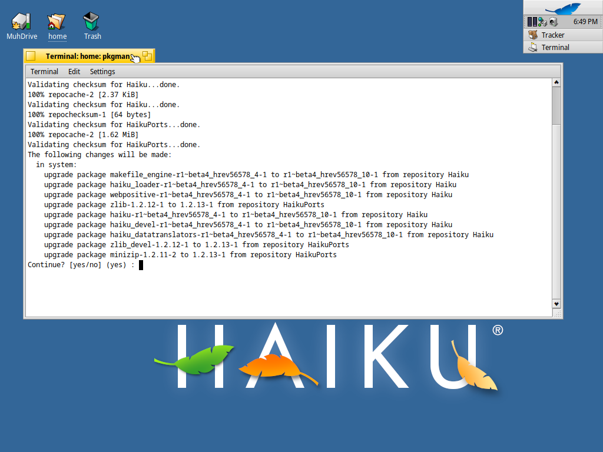
Task: Click the clock showing 6:49 PM
Action: (586, 22)
